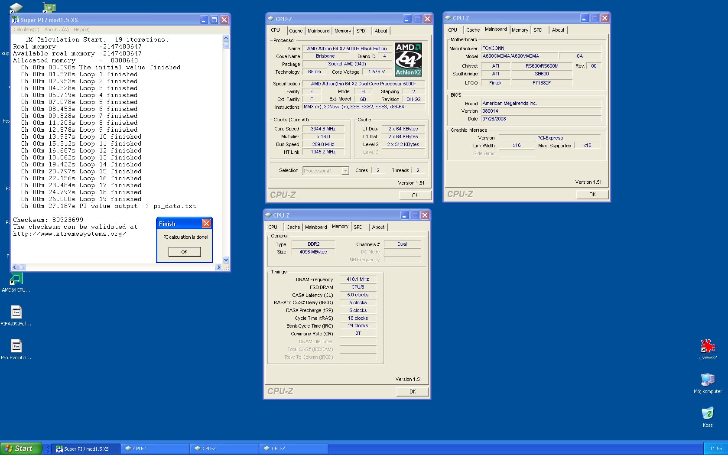Click the Super PI vertical scrollbar up arrow
This screenshot has width=728, height=455.
click(226, 38)
